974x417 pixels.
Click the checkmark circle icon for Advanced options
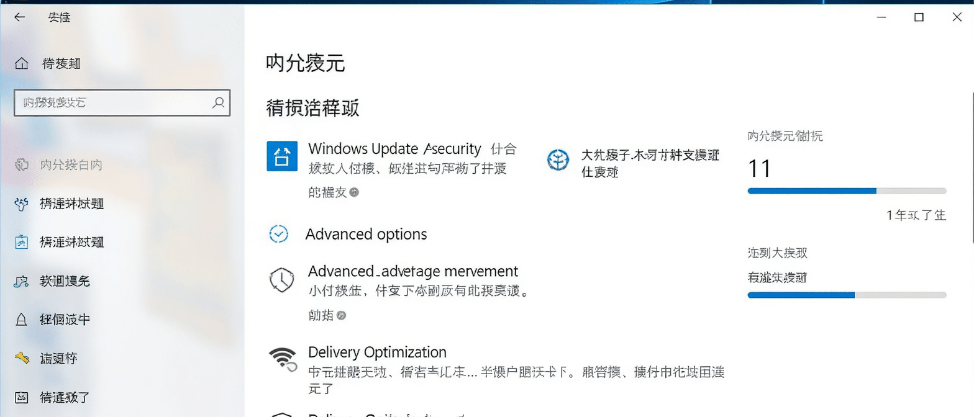click(x=279, y=234)
